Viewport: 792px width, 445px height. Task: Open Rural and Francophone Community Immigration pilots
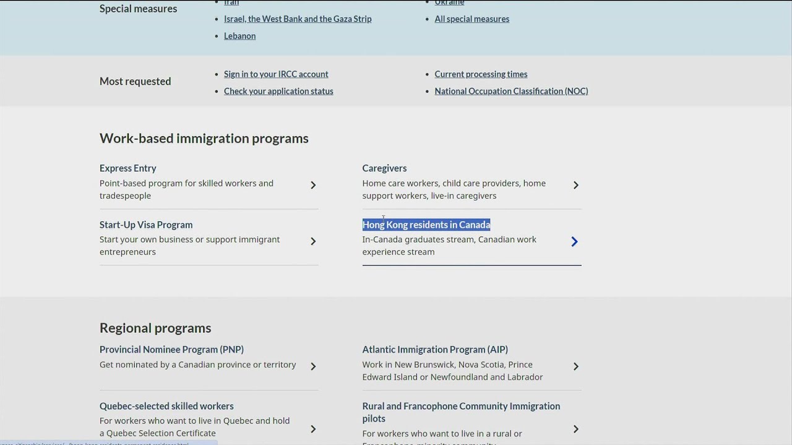(x=461, y=412)
